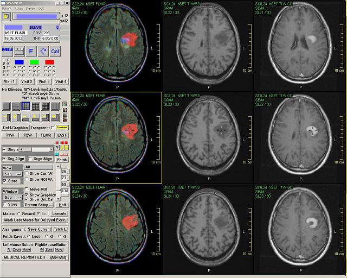
Task: Click the curved arrow rotate icon
Action: (43, 52)
